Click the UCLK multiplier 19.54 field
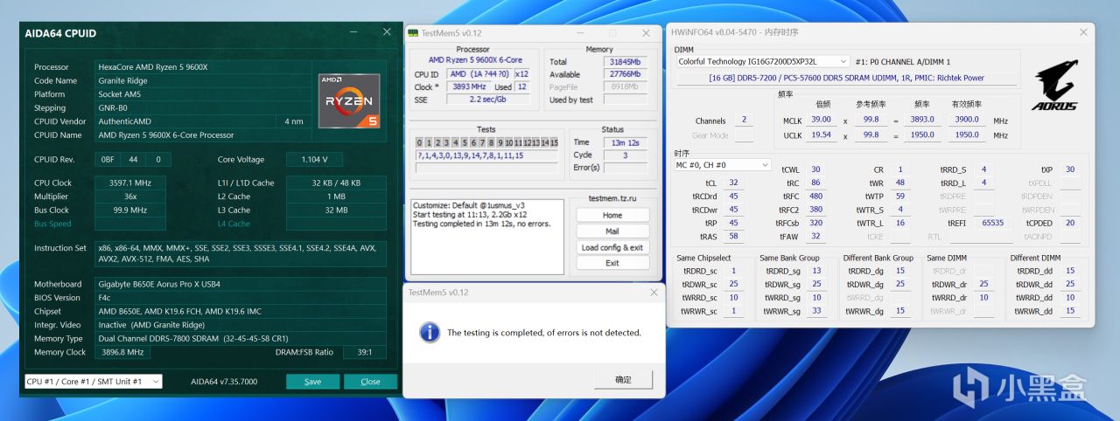 pyautogui.click(x=822, y=135)
